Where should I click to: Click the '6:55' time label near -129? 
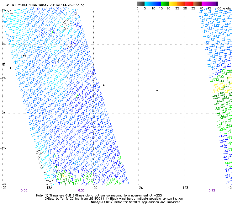[x=82, y=191]
